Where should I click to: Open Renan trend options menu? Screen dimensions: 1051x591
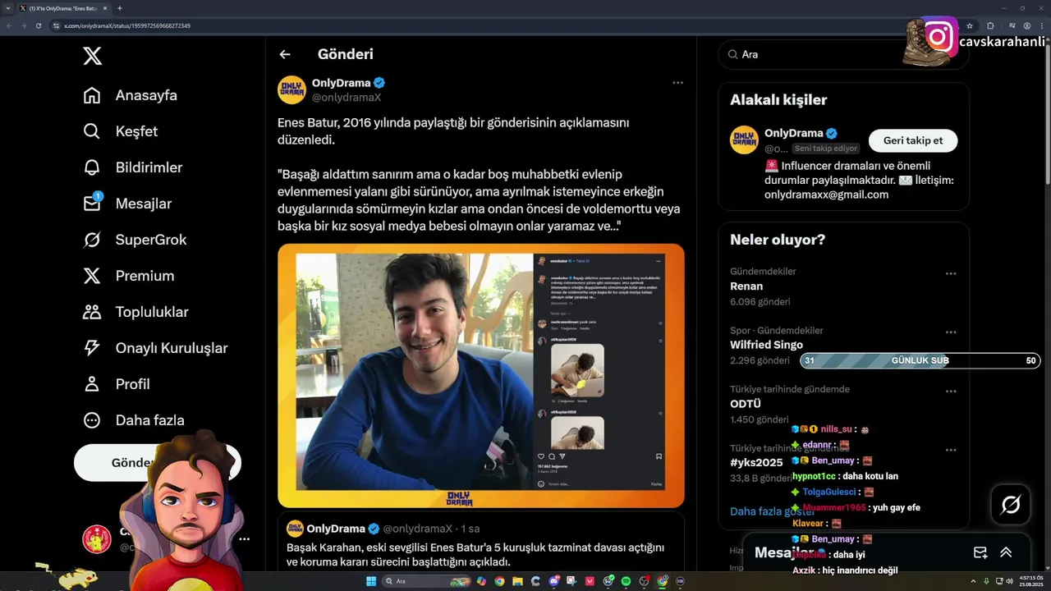(x=951, y=273)
